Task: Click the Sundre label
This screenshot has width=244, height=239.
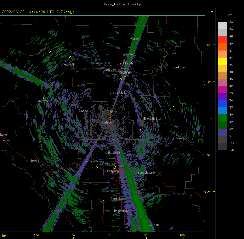Action: point(83,111)
